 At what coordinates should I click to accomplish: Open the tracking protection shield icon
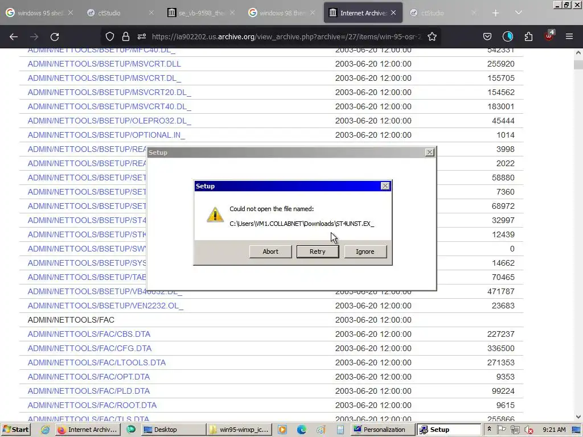click(x=110, y=37)
